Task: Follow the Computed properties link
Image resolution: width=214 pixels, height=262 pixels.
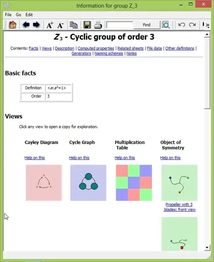Action: click(96, 48)
